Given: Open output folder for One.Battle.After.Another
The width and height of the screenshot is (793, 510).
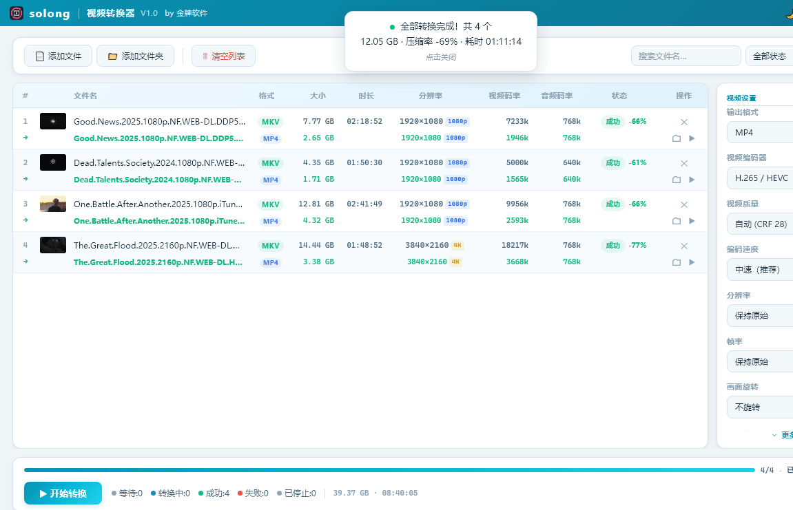Looking at the screenshot, I should tap(677, 221).
